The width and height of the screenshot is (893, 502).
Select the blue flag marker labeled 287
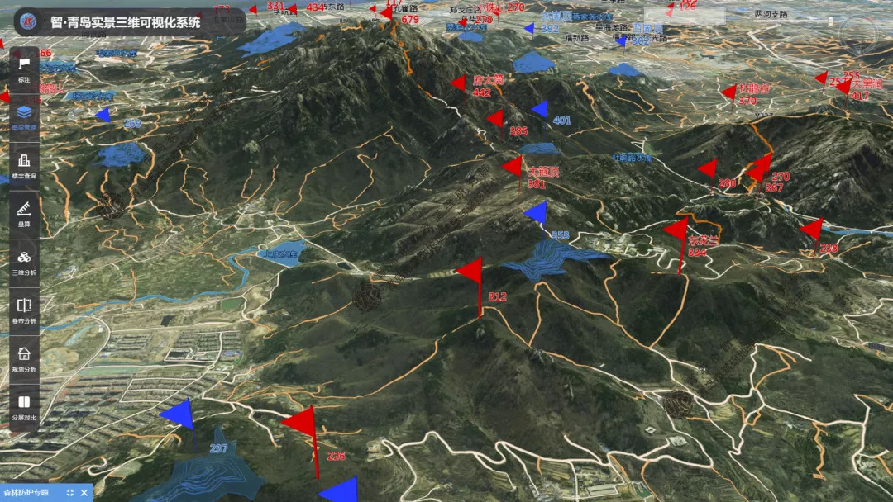(179, 414)
